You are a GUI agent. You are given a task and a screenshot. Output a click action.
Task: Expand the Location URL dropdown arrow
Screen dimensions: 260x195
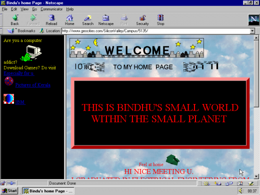click(x=252, y=31)
